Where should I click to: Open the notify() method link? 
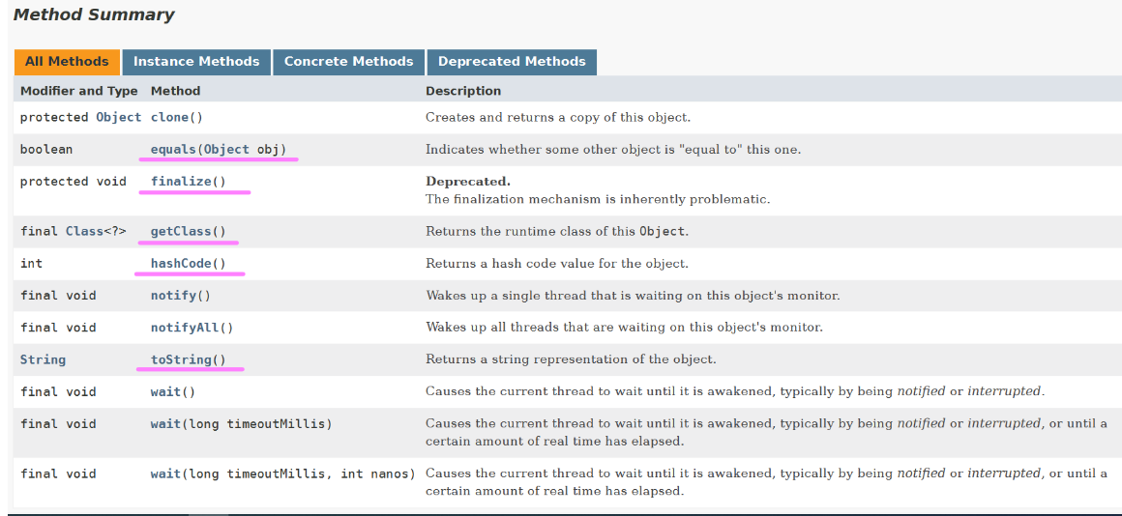[x=172, y=296]
